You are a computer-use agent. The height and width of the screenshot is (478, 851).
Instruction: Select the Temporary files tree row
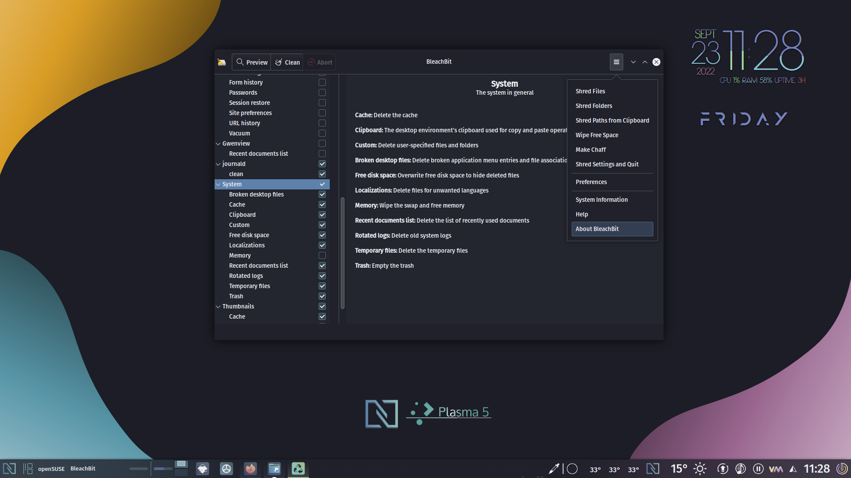pos(272,286)
